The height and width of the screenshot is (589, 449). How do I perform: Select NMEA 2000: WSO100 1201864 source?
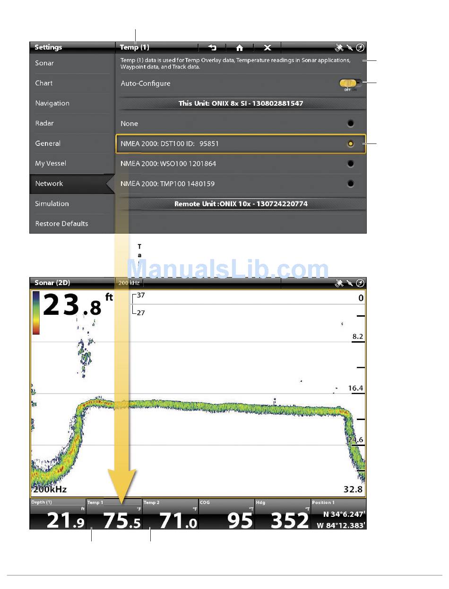click(241, 164)
